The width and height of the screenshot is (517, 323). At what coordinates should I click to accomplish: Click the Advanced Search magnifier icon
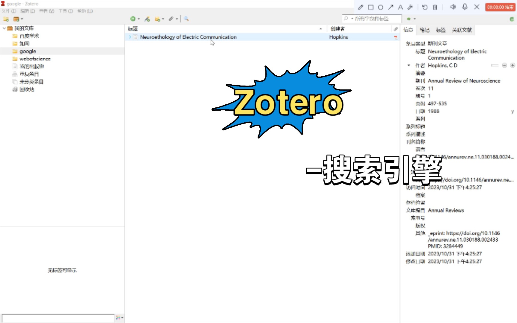186,19
